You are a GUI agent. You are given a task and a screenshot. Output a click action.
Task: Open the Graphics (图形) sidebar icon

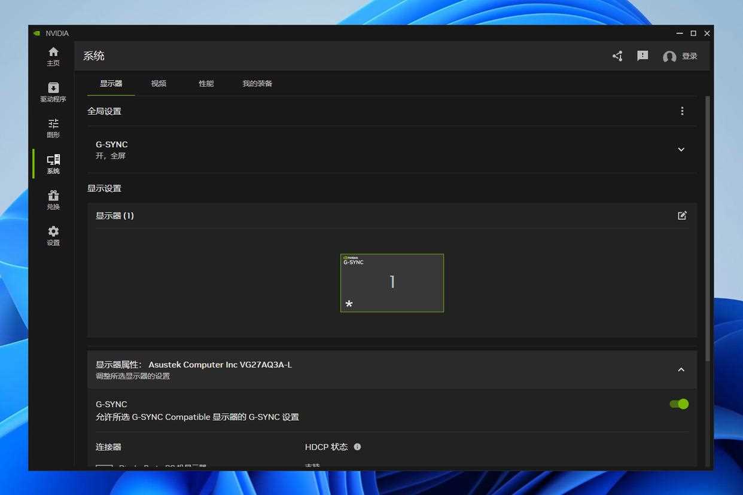53,128
